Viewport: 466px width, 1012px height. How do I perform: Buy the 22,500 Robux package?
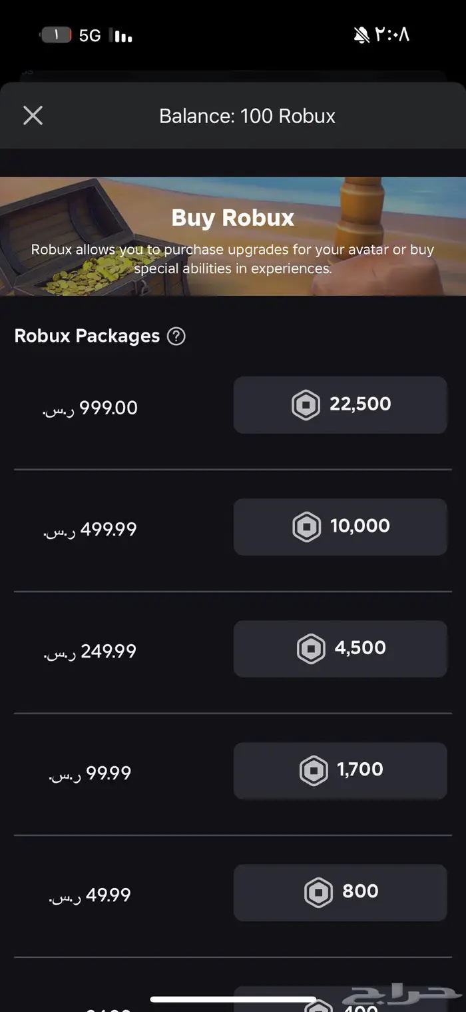[340, 405]
